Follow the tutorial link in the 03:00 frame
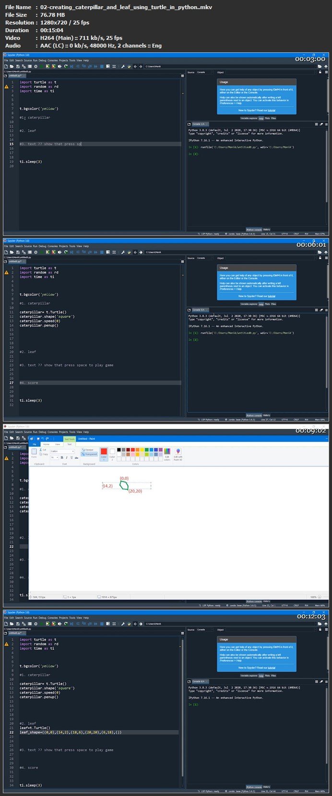This screenshot has width=332, height=796. [x=272, y=110]
